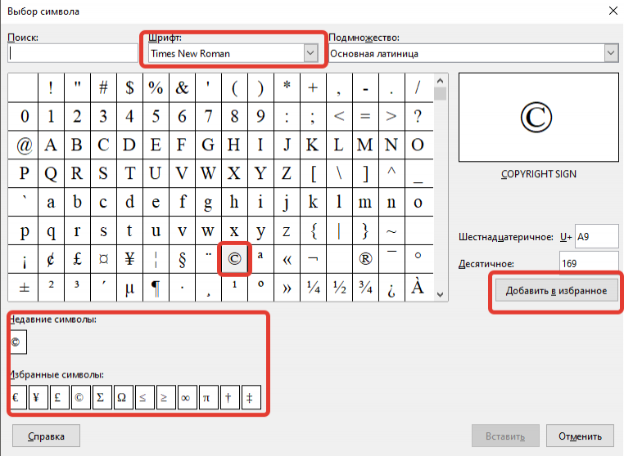Choose favorite pi π symbol
624x456 pixels.
[209, 397]
